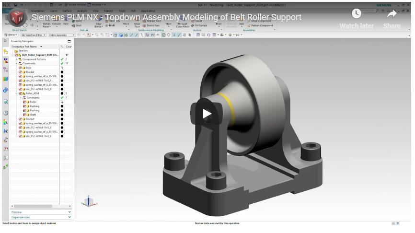Expand the Constraints node under Roller_ASM
Screen dimensions: 415x233
point(21,98)
